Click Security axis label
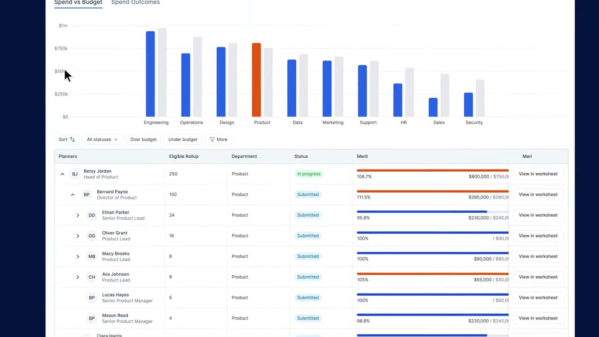Screen dimensions: 599x337 coord(474,123)
